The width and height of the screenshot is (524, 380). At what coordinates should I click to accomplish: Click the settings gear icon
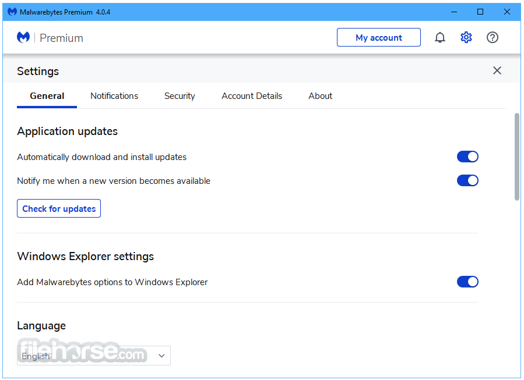point(466,37)
